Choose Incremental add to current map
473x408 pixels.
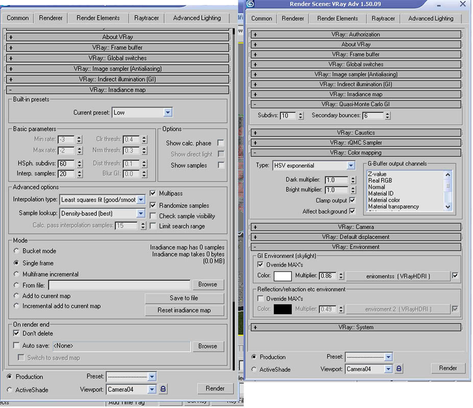coord(16,305)
